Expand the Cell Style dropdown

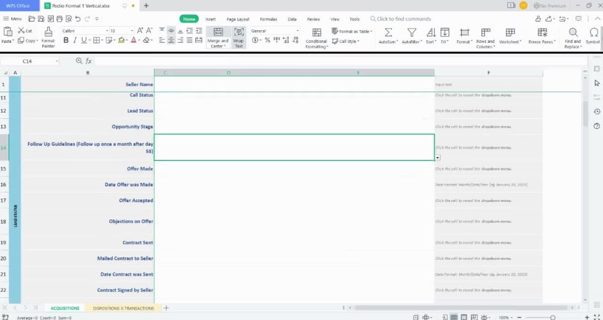click(x=358, y=41)
